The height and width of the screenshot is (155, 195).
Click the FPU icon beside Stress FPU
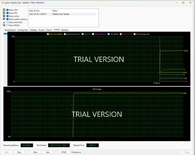pos(4,13)
